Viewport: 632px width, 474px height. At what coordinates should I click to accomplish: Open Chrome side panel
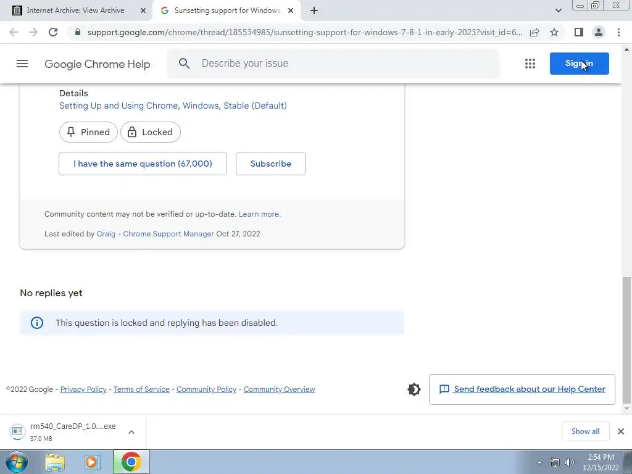click(579, 32)
